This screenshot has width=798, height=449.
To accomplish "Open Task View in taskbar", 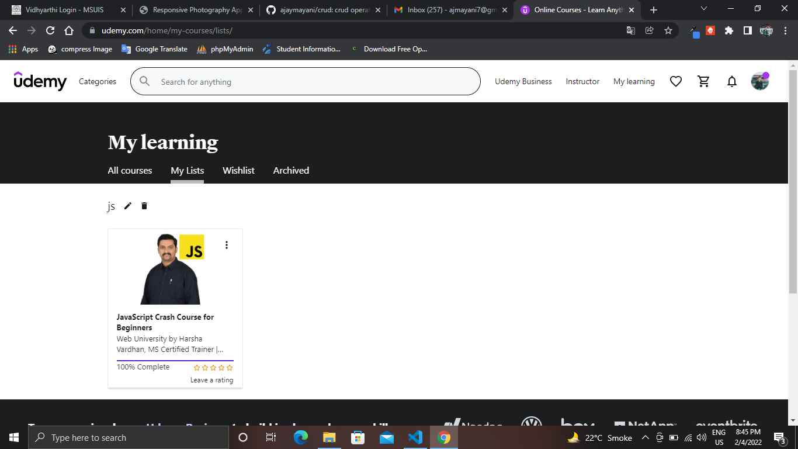I will click(271, 437).
